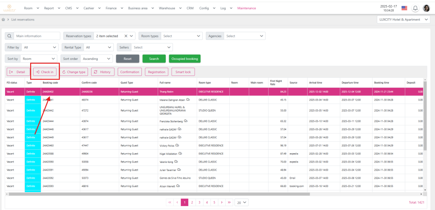Open the user profile avatar
Viewport: 435px width, 210px height.
[426, 8]
